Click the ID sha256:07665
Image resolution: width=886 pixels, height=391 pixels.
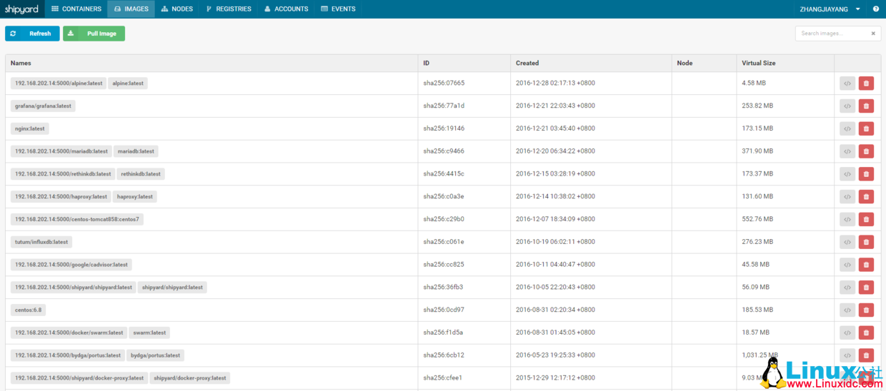444,83
